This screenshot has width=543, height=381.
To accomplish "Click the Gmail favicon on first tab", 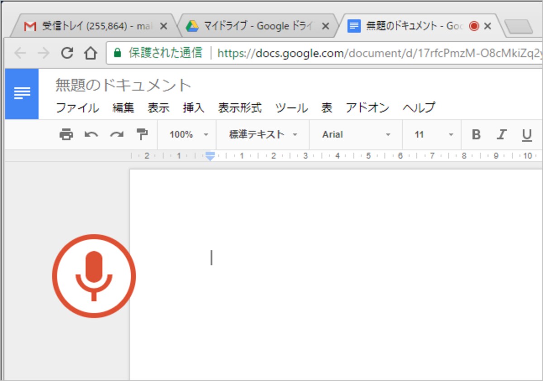I will 30,26.
